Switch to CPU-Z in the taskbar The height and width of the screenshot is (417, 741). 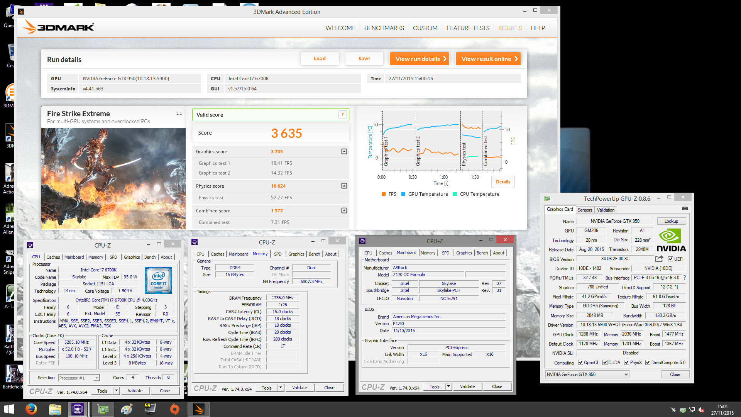78,409
